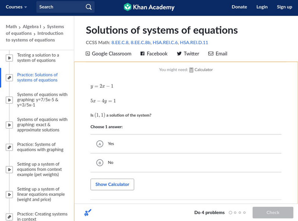Select answer choice B, No

tap(99, 163)
